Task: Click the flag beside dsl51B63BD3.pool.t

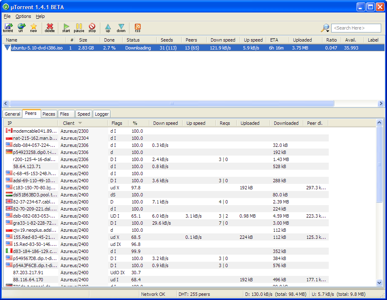Action: point(9,194)
